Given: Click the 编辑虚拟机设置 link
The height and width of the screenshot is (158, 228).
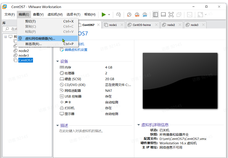Looking at the screenshot, I should (x=76, y=50).
